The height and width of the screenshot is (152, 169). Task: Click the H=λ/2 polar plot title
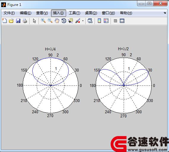coord(123,49)
